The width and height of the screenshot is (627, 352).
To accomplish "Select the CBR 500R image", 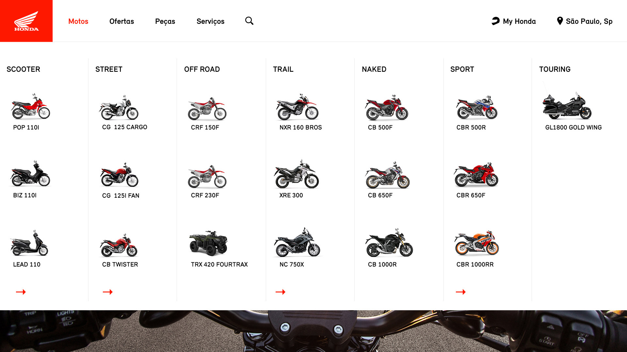I will point(477,107).
